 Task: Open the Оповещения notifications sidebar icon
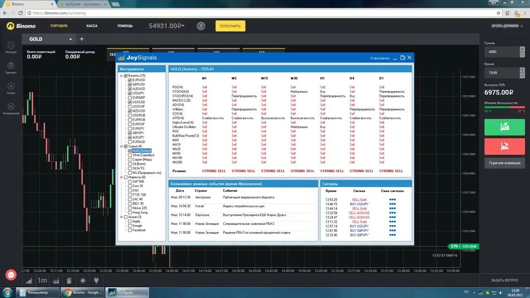click(11, 108)
